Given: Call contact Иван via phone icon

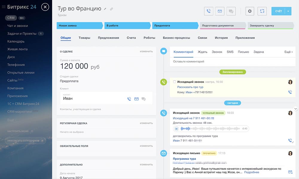Looking at the screenshot, I should [129, 99].
